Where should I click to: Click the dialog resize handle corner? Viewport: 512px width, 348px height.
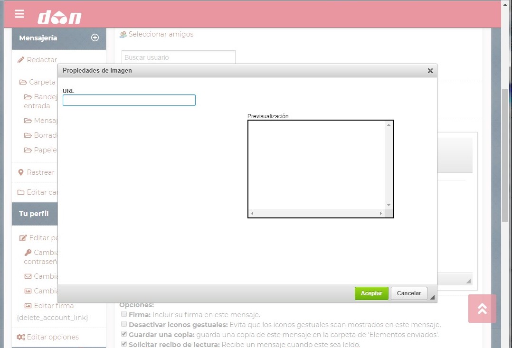(432, 298)
